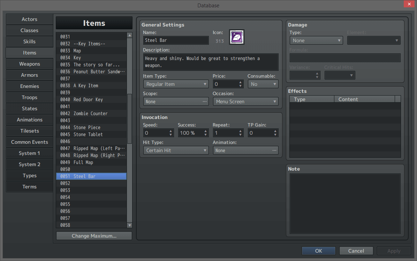Select empty item slot 0052
Image resolution: width=417 pixels, height=261 pixels.
tap(91, 183)
